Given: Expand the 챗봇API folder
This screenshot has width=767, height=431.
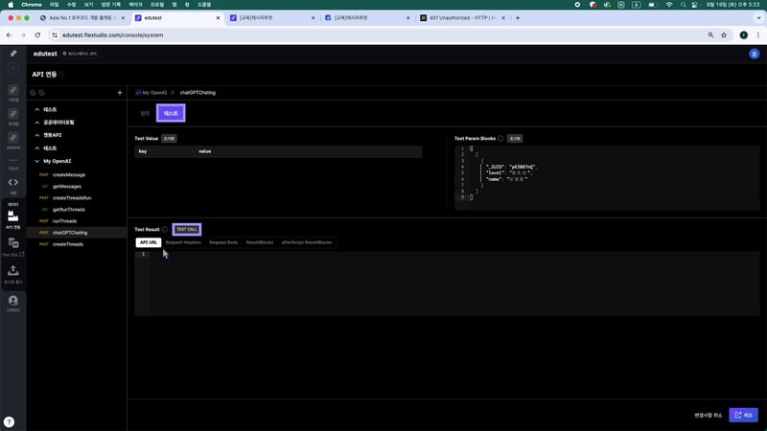Looking at the screenshot, I should 36,135.
